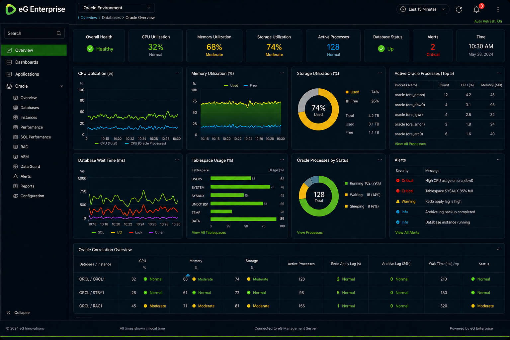The height and width of the screenshot is (340, 510).
Task: Open SQL Performance under Oracle
Action: [x=36, y=137]
